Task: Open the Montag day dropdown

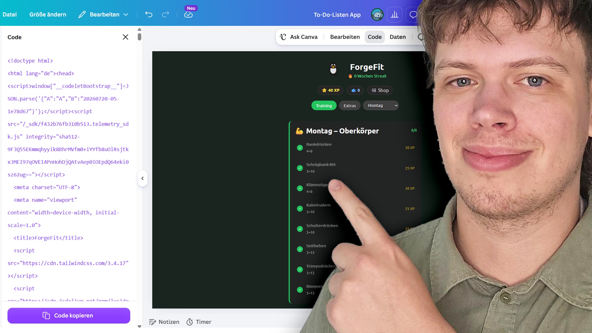Action: (x=381, y=105)
